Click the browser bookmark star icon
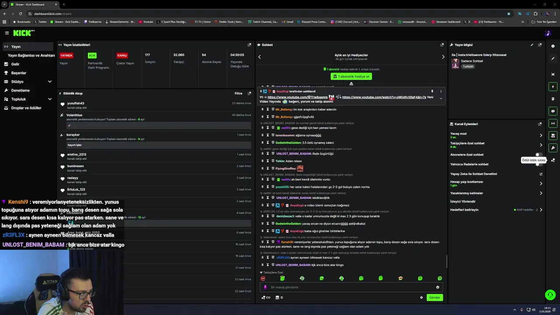560x315 pixels. (508, 14)
